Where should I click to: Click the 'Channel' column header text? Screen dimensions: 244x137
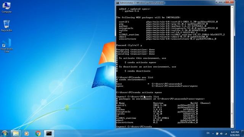coord(205,103)
